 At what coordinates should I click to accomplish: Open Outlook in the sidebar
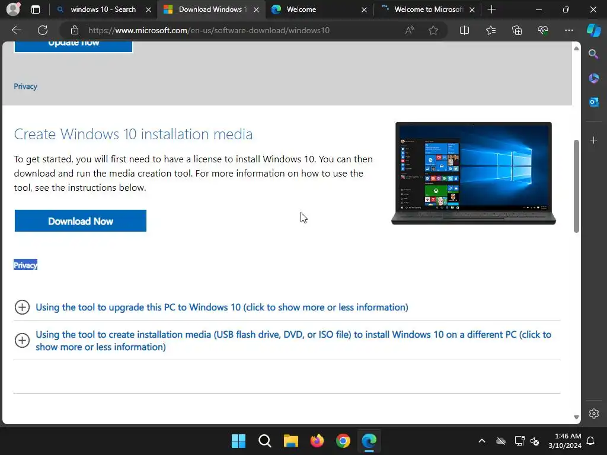click(593, 102)
